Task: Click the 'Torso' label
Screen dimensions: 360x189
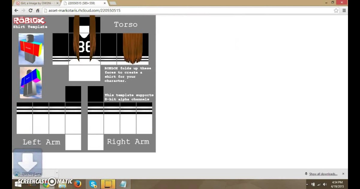Action: 126,25
